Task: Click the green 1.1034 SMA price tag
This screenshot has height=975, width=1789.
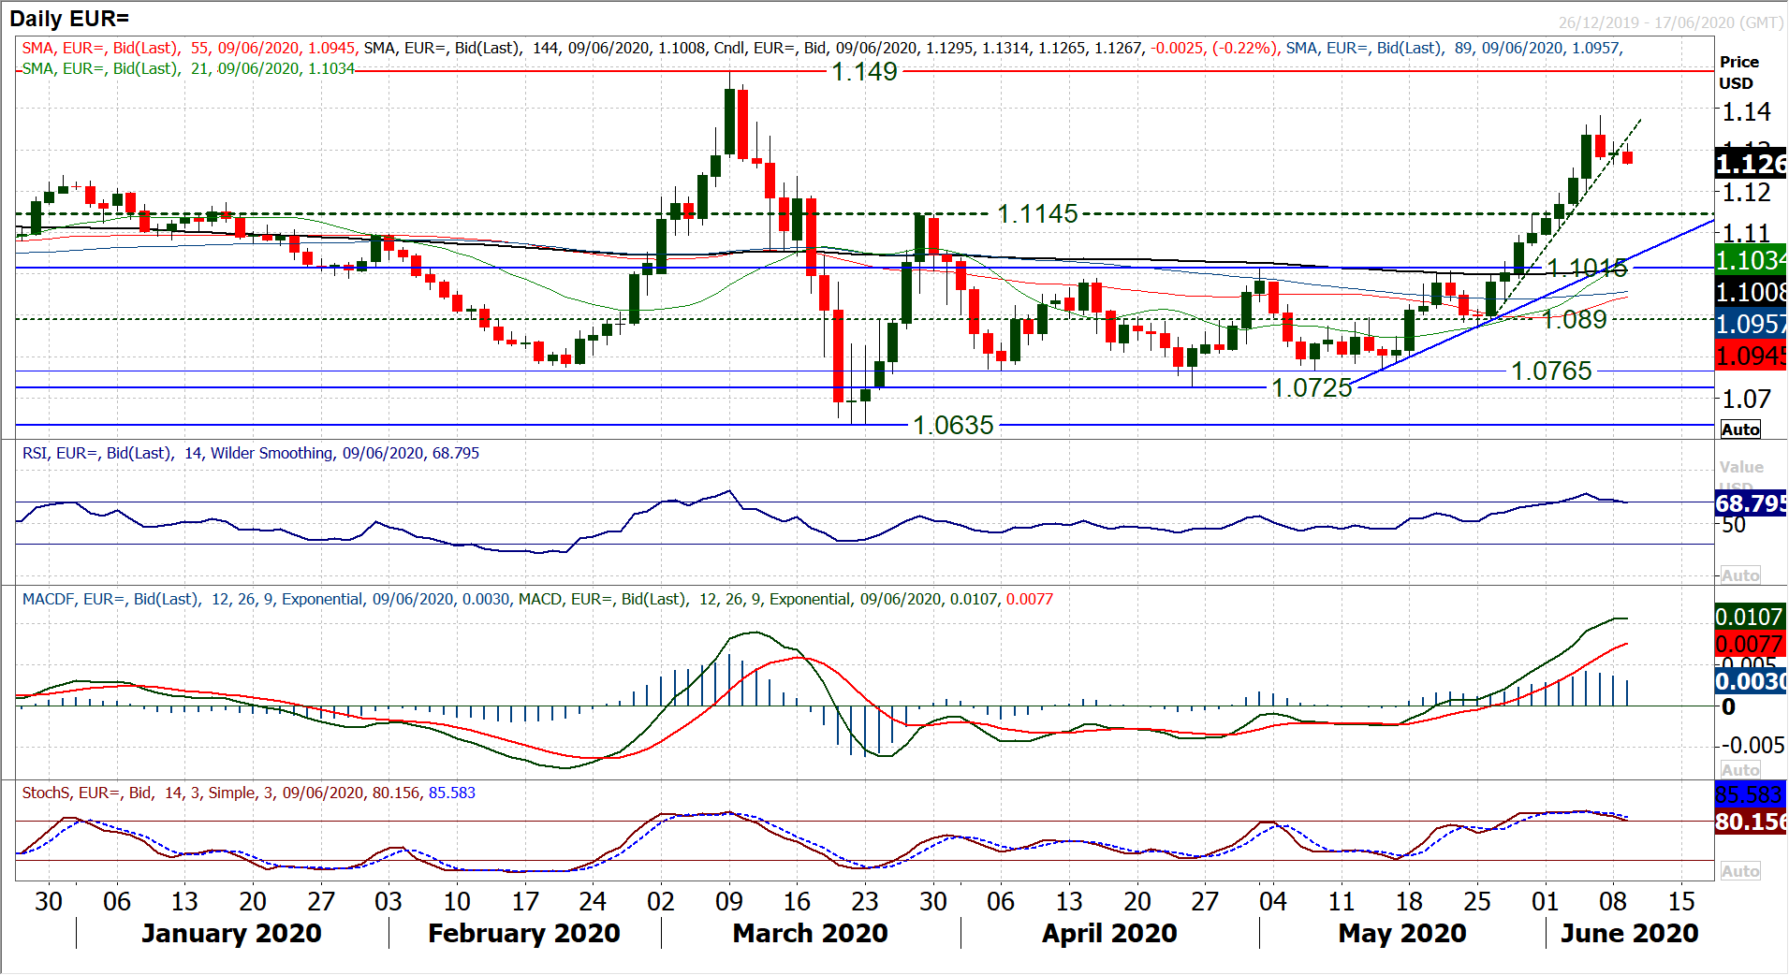Action: 1751,260
